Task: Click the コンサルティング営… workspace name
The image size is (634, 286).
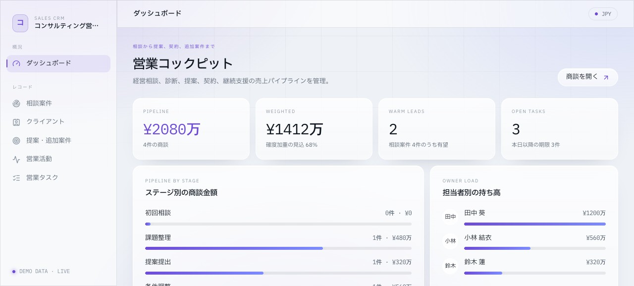Action: click(66, 26)
